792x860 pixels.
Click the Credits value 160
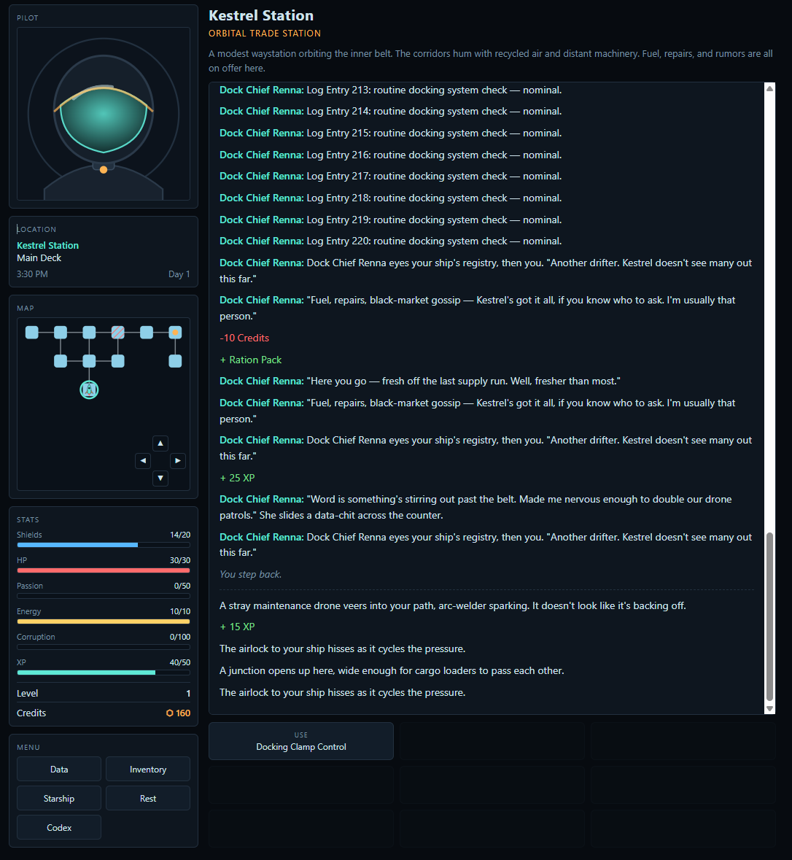(x=183, y=713)
